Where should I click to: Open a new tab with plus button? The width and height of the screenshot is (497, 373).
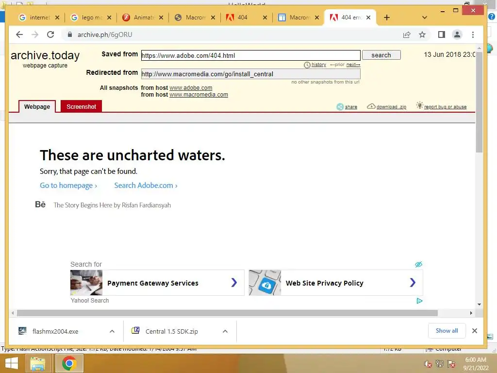coord(387,17)
